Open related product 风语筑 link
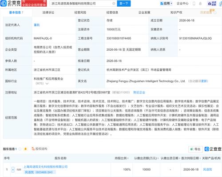Image resolution: width=222 pixels, height=177 pixels. coord(207,169)
